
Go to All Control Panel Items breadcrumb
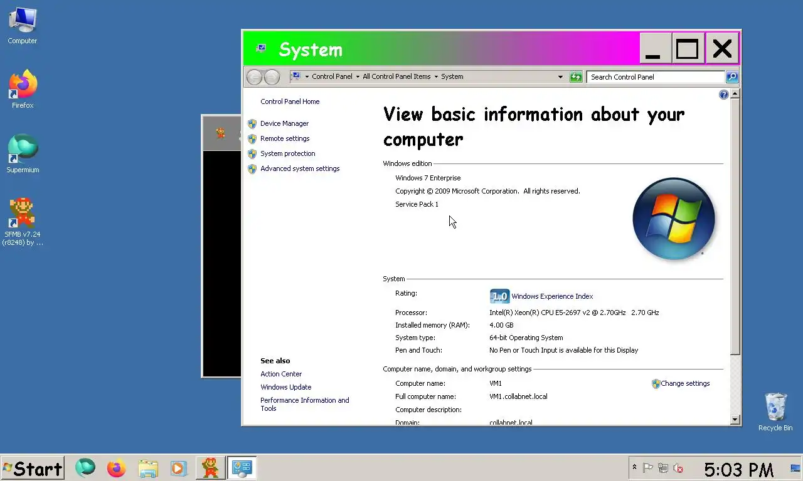coord(396,76)
